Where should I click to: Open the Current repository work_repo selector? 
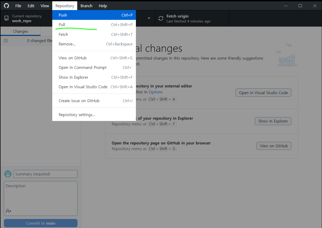(x=26, y=18)
